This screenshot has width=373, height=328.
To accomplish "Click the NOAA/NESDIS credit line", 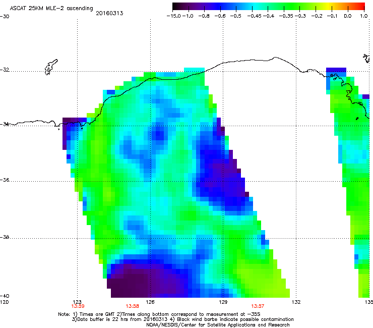I will tap(218, 325).
